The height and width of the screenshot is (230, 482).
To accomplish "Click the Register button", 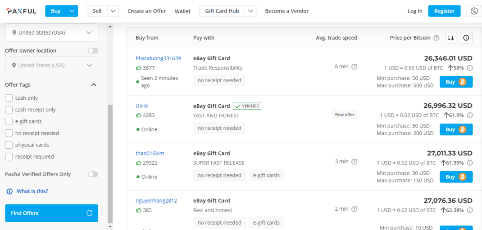I will 444,11.
